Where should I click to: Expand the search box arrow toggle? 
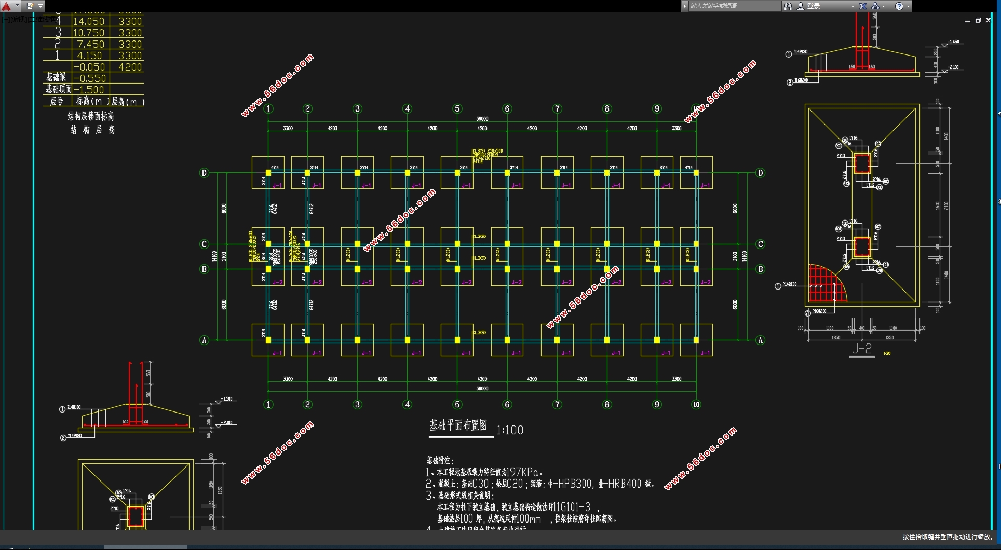[x=684, y=6]
